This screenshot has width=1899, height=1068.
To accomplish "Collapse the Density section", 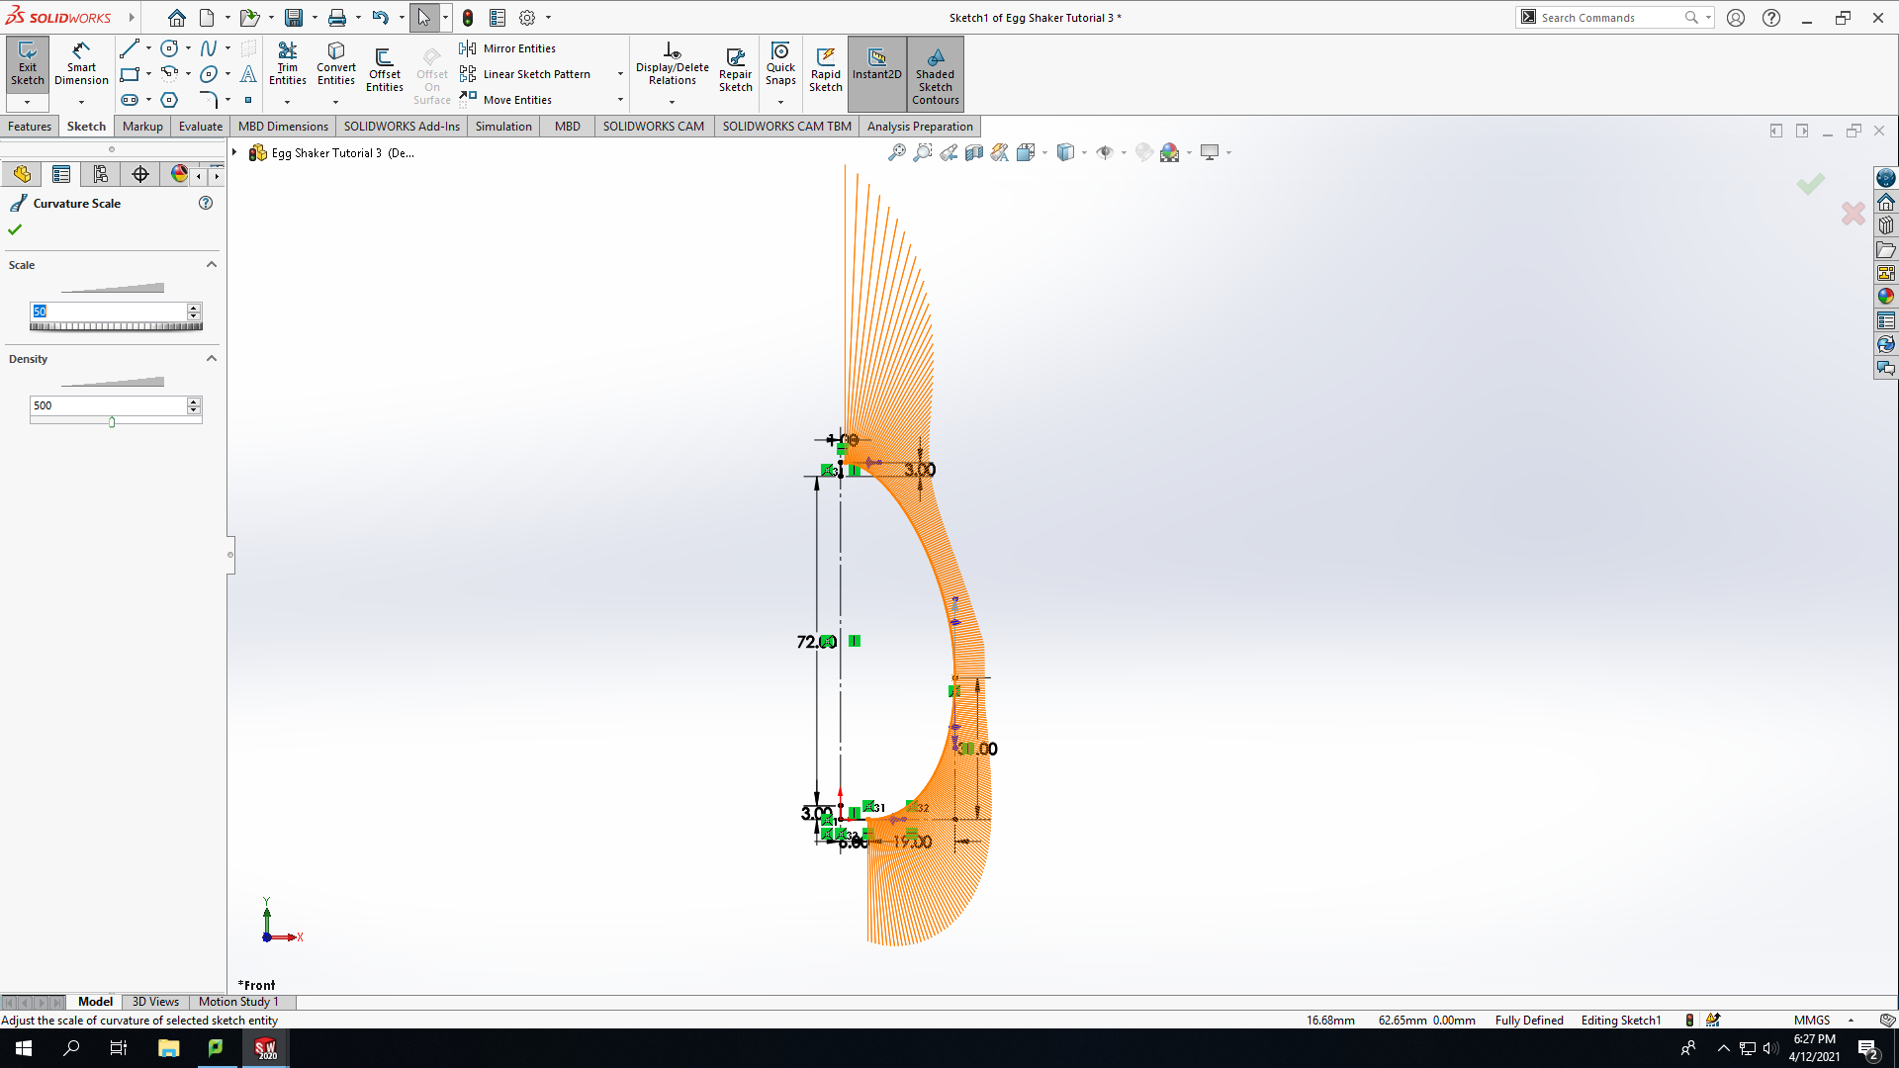I will tap(211, 359).
